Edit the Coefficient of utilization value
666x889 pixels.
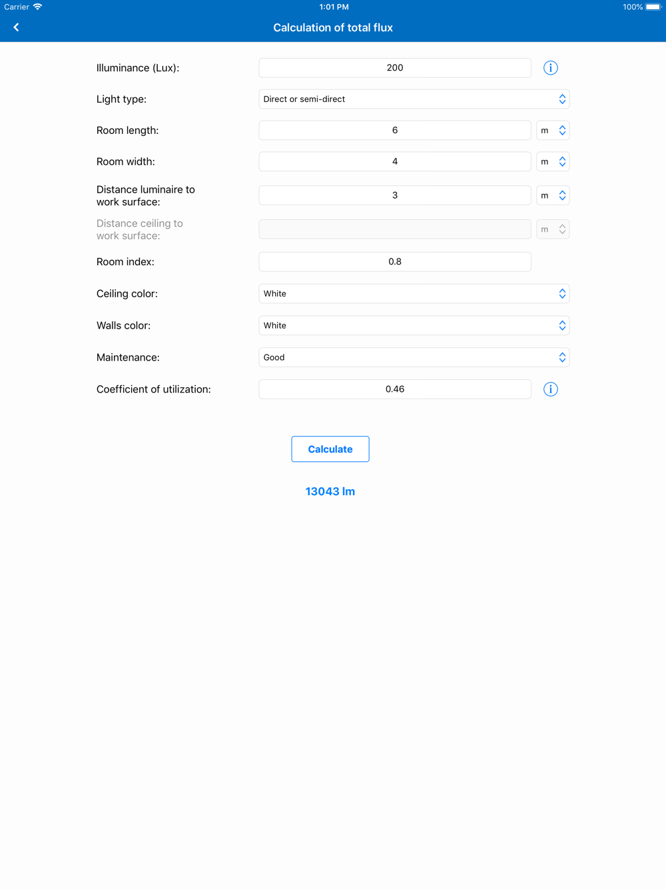(395, 389)
